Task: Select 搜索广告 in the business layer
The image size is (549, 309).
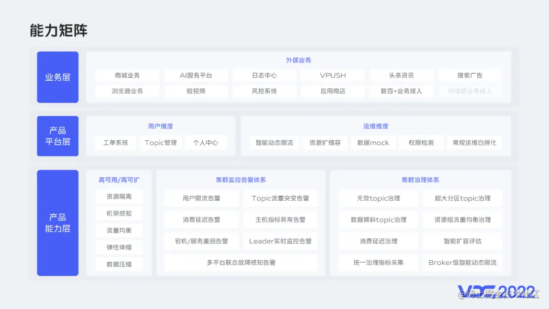Action: click(x=470, y=75)
